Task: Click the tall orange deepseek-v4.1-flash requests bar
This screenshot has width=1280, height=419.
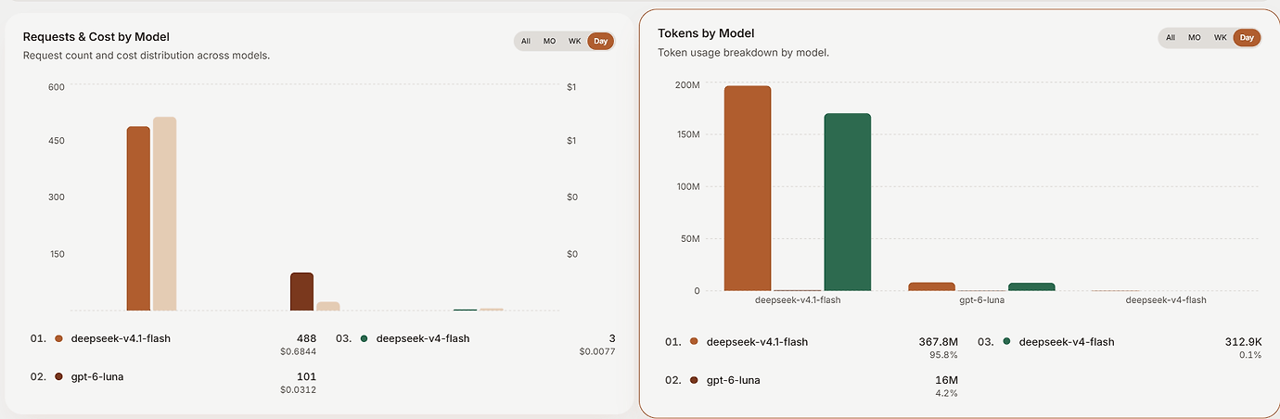Action: pos(138,219)
